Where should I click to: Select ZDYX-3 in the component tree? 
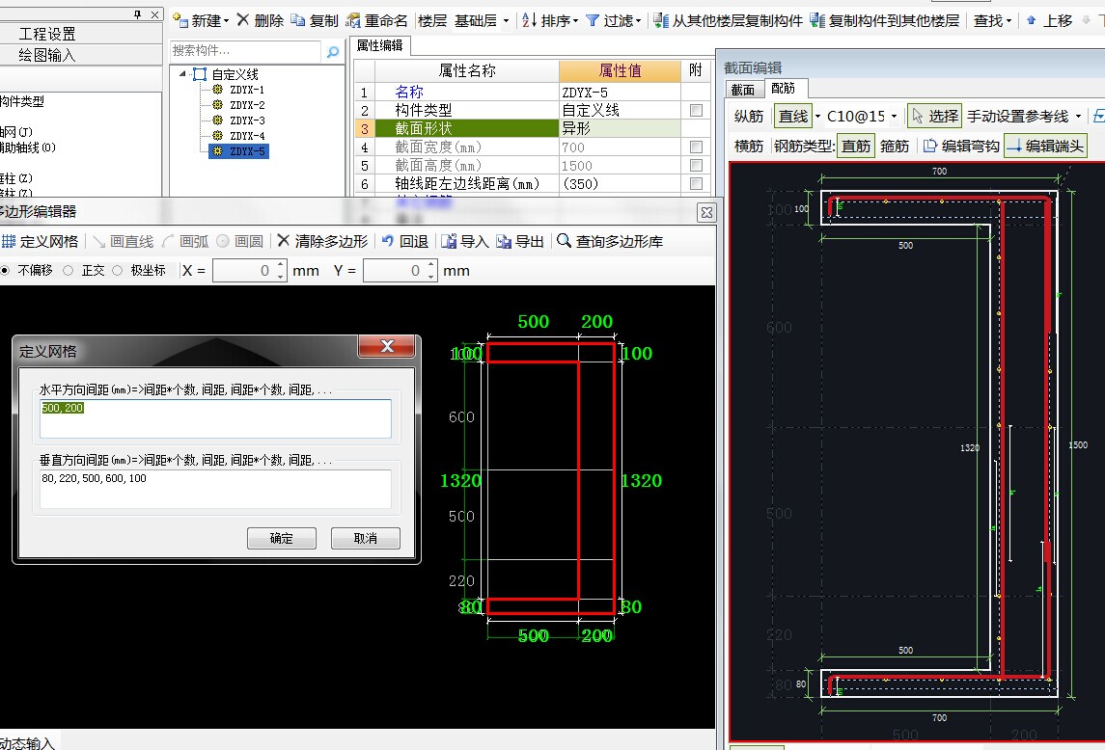pyautogui.click(x=247, y=121)
